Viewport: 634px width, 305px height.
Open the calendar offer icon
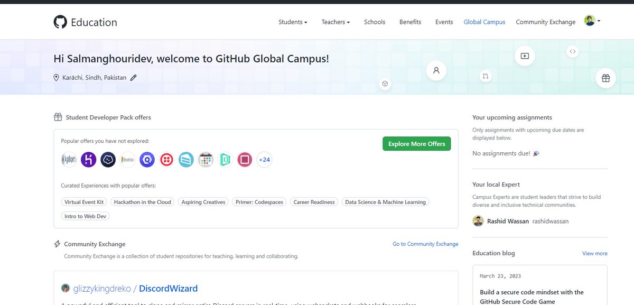point(206,160)
